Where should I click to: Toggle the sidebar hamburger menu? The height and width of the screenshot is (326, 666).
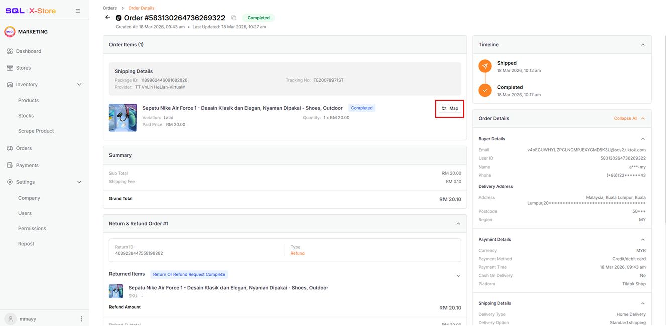pyautogui.click(x=78, y=11)
